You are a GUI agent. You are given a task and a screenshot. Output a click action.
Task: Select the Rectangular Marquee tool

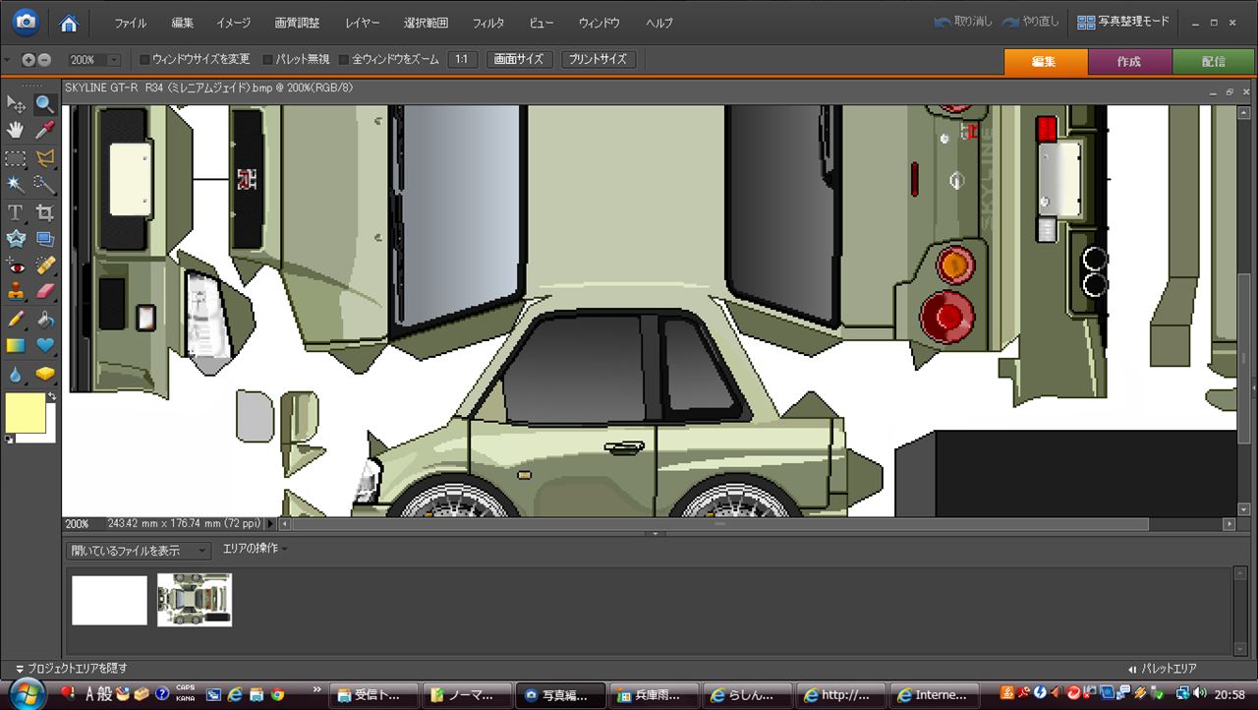(x=16, y=158)
